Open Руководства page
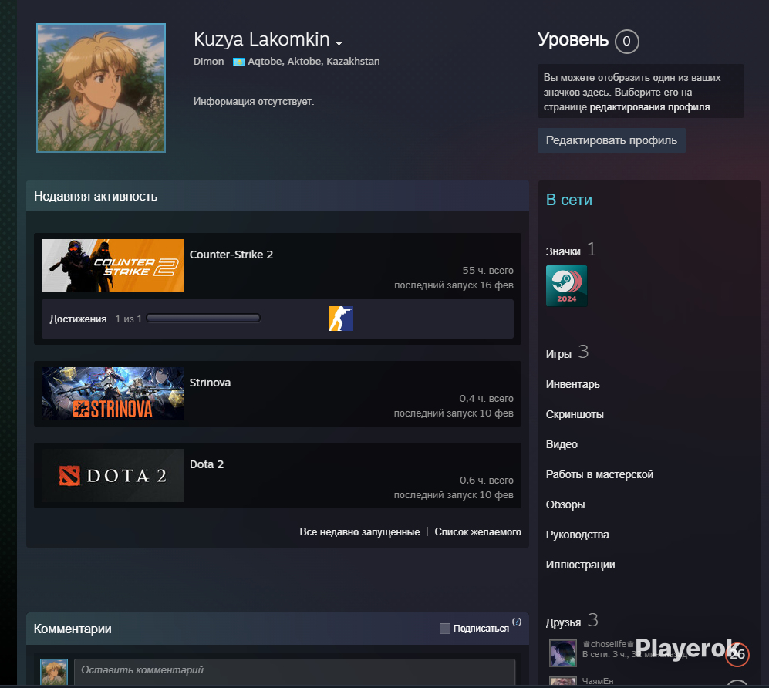Image resolution: width=769 pixels, height=688 pixels. tap(577, 535)
